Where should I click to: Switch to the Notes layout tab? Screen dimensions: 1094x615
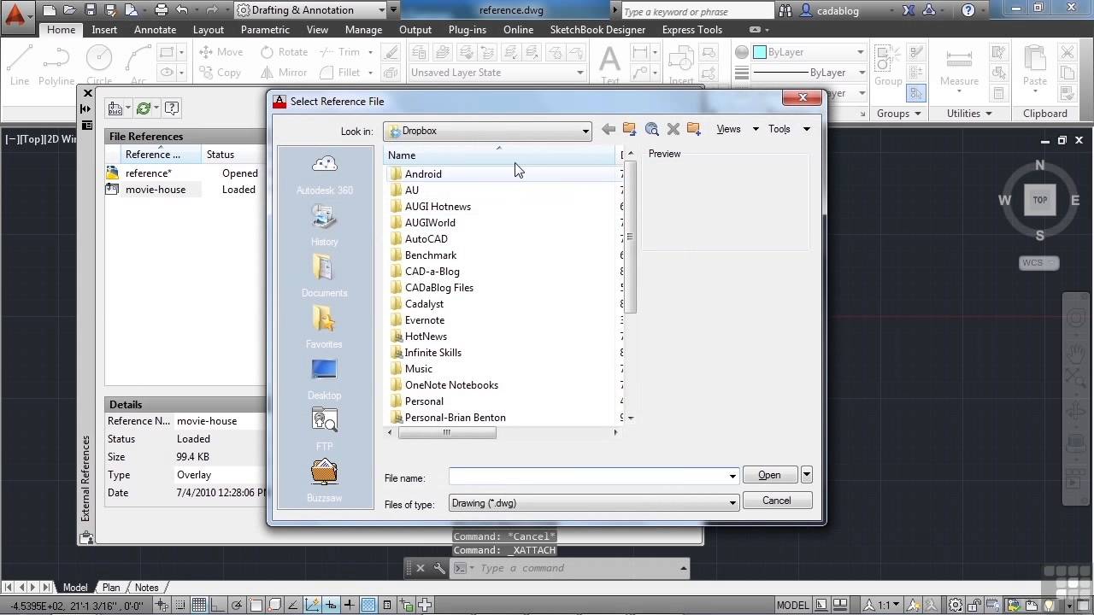[x=146, y=588]
